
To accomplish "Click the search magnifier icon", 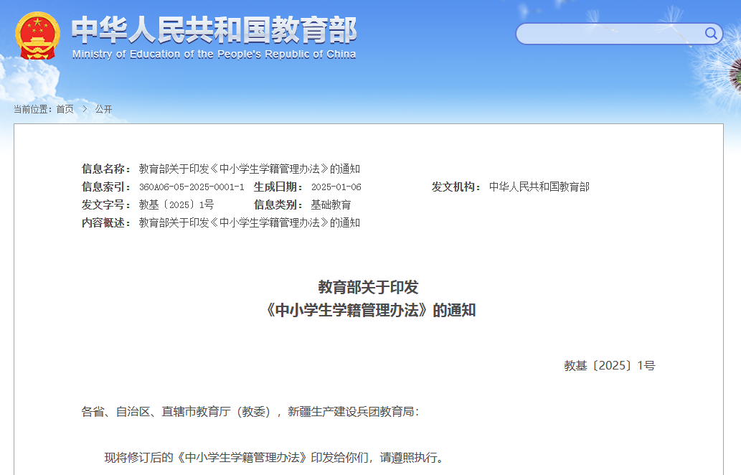I will [x=711, y=34].
